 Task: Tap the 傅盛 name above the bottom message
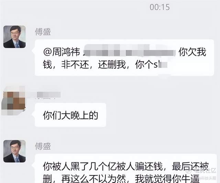(x=43, y=146)
